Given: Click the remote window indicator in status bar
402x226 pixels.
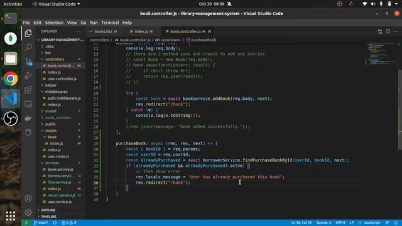Looking at the screenshot, I should pyautogui.click(x=26, y=223).
